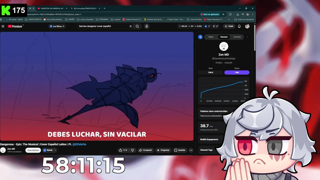The height and width of the screenshot is (180, 320).
Task: Click the Crear button
Action: point(229,26)
